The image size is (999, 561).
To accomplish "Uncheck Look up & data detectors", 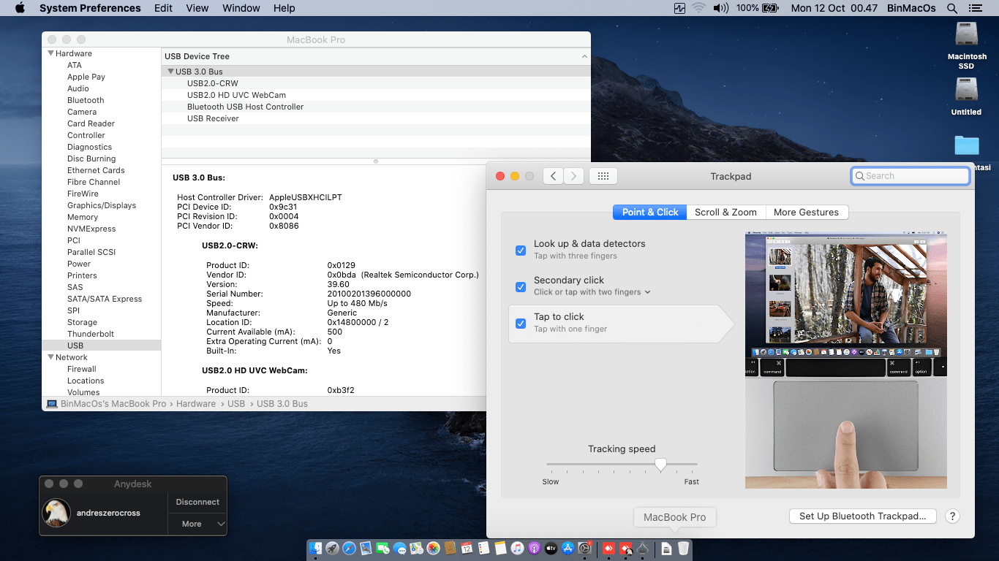I will pyautogui.click(x=520, y=250).
